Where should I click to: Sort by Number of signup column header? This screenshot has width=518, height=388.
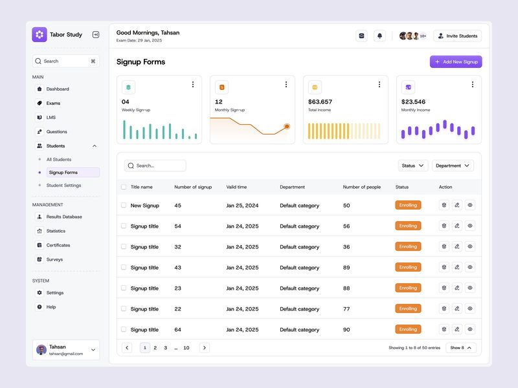point(193,187)
